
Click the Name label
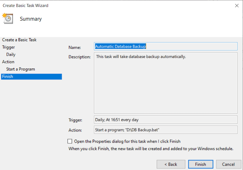[75, 48]
